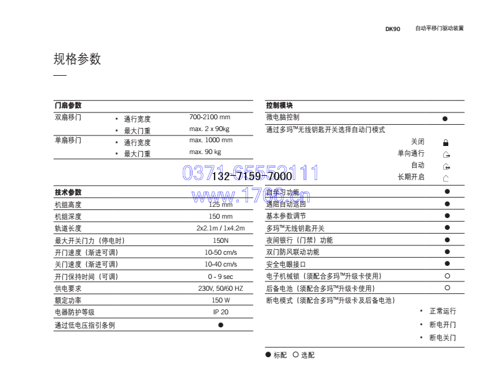503x369 pixels.
Task: Click the 断电模式 row label
Action: pos(330,301)
